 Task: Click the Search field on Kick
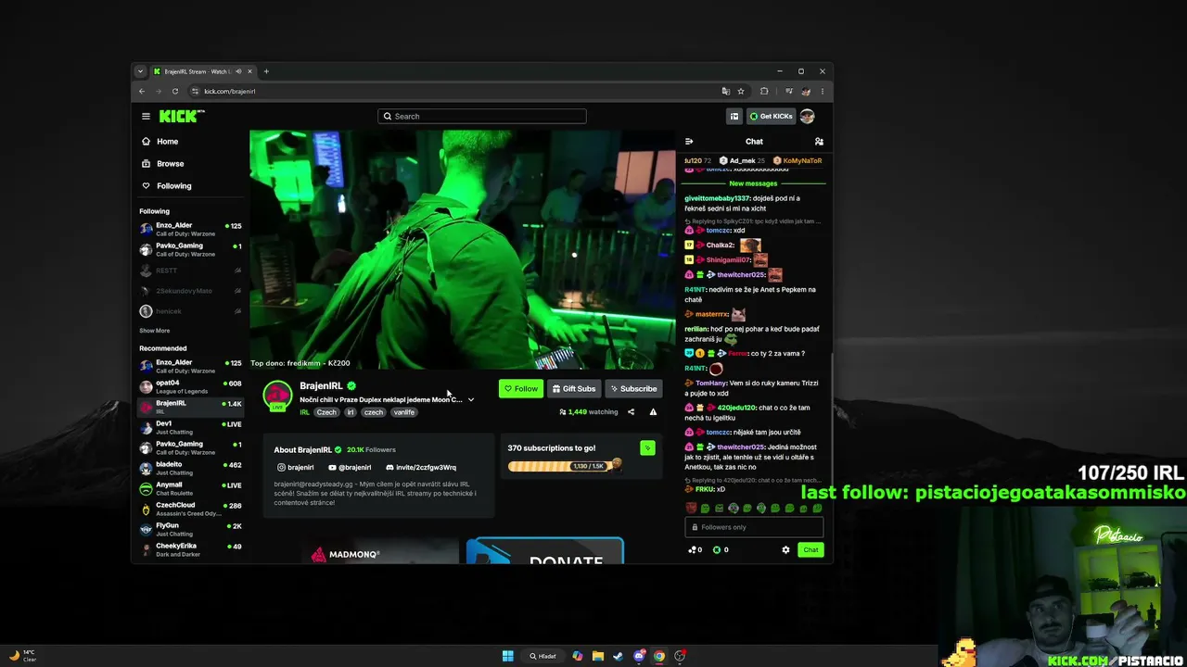pos(482,116)
